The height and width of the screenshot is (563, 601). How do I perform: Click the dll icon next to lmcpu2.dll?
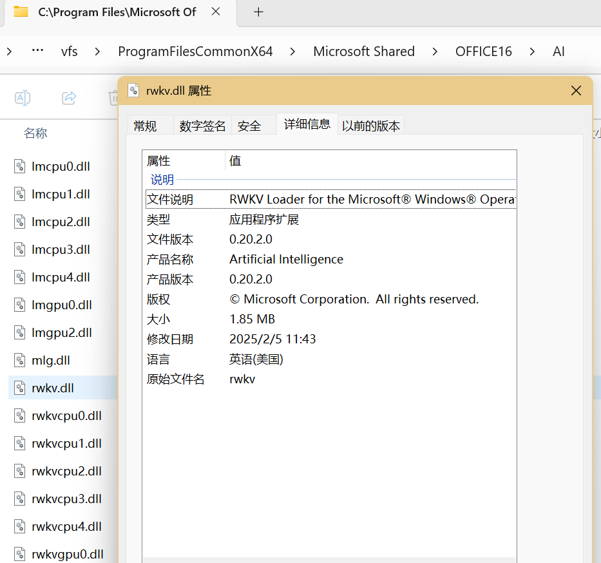(19, 222)
